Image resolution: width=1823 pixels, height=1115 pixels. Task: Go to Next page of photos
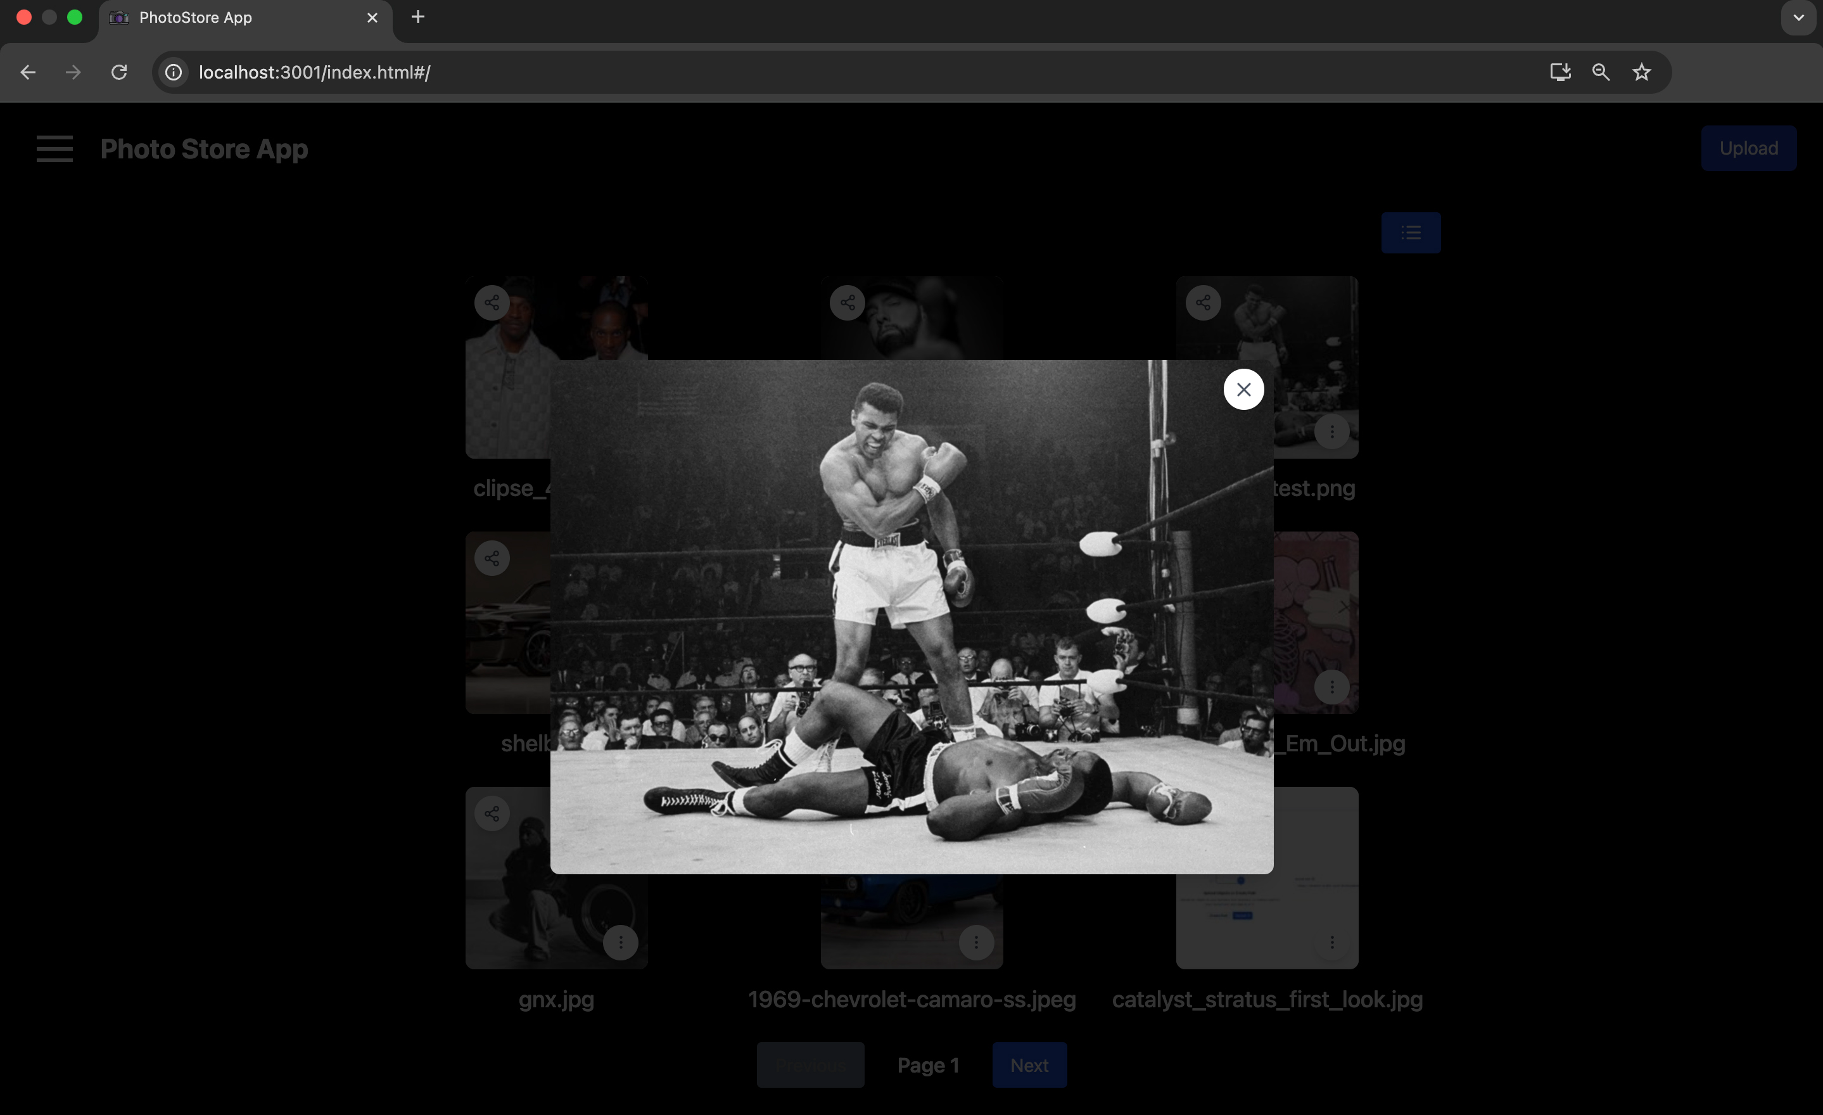pyautogui.click(x=1029, y=1065)
